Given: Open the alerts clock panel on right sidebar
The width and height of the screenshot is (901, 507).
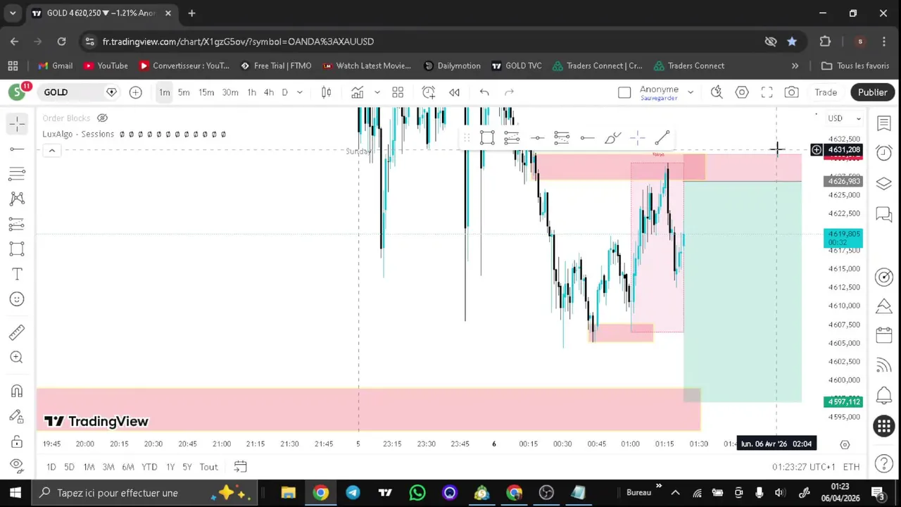Looking at the screenshot, I should click(884, 153).
